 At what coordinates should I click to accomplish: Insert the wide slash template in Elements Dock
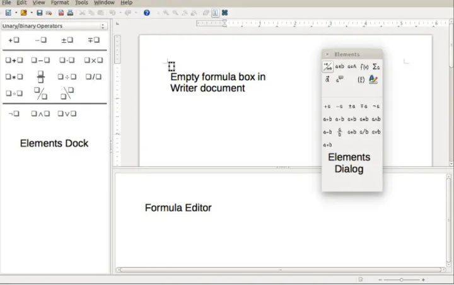pyautogui.click(x=40, y=93)
